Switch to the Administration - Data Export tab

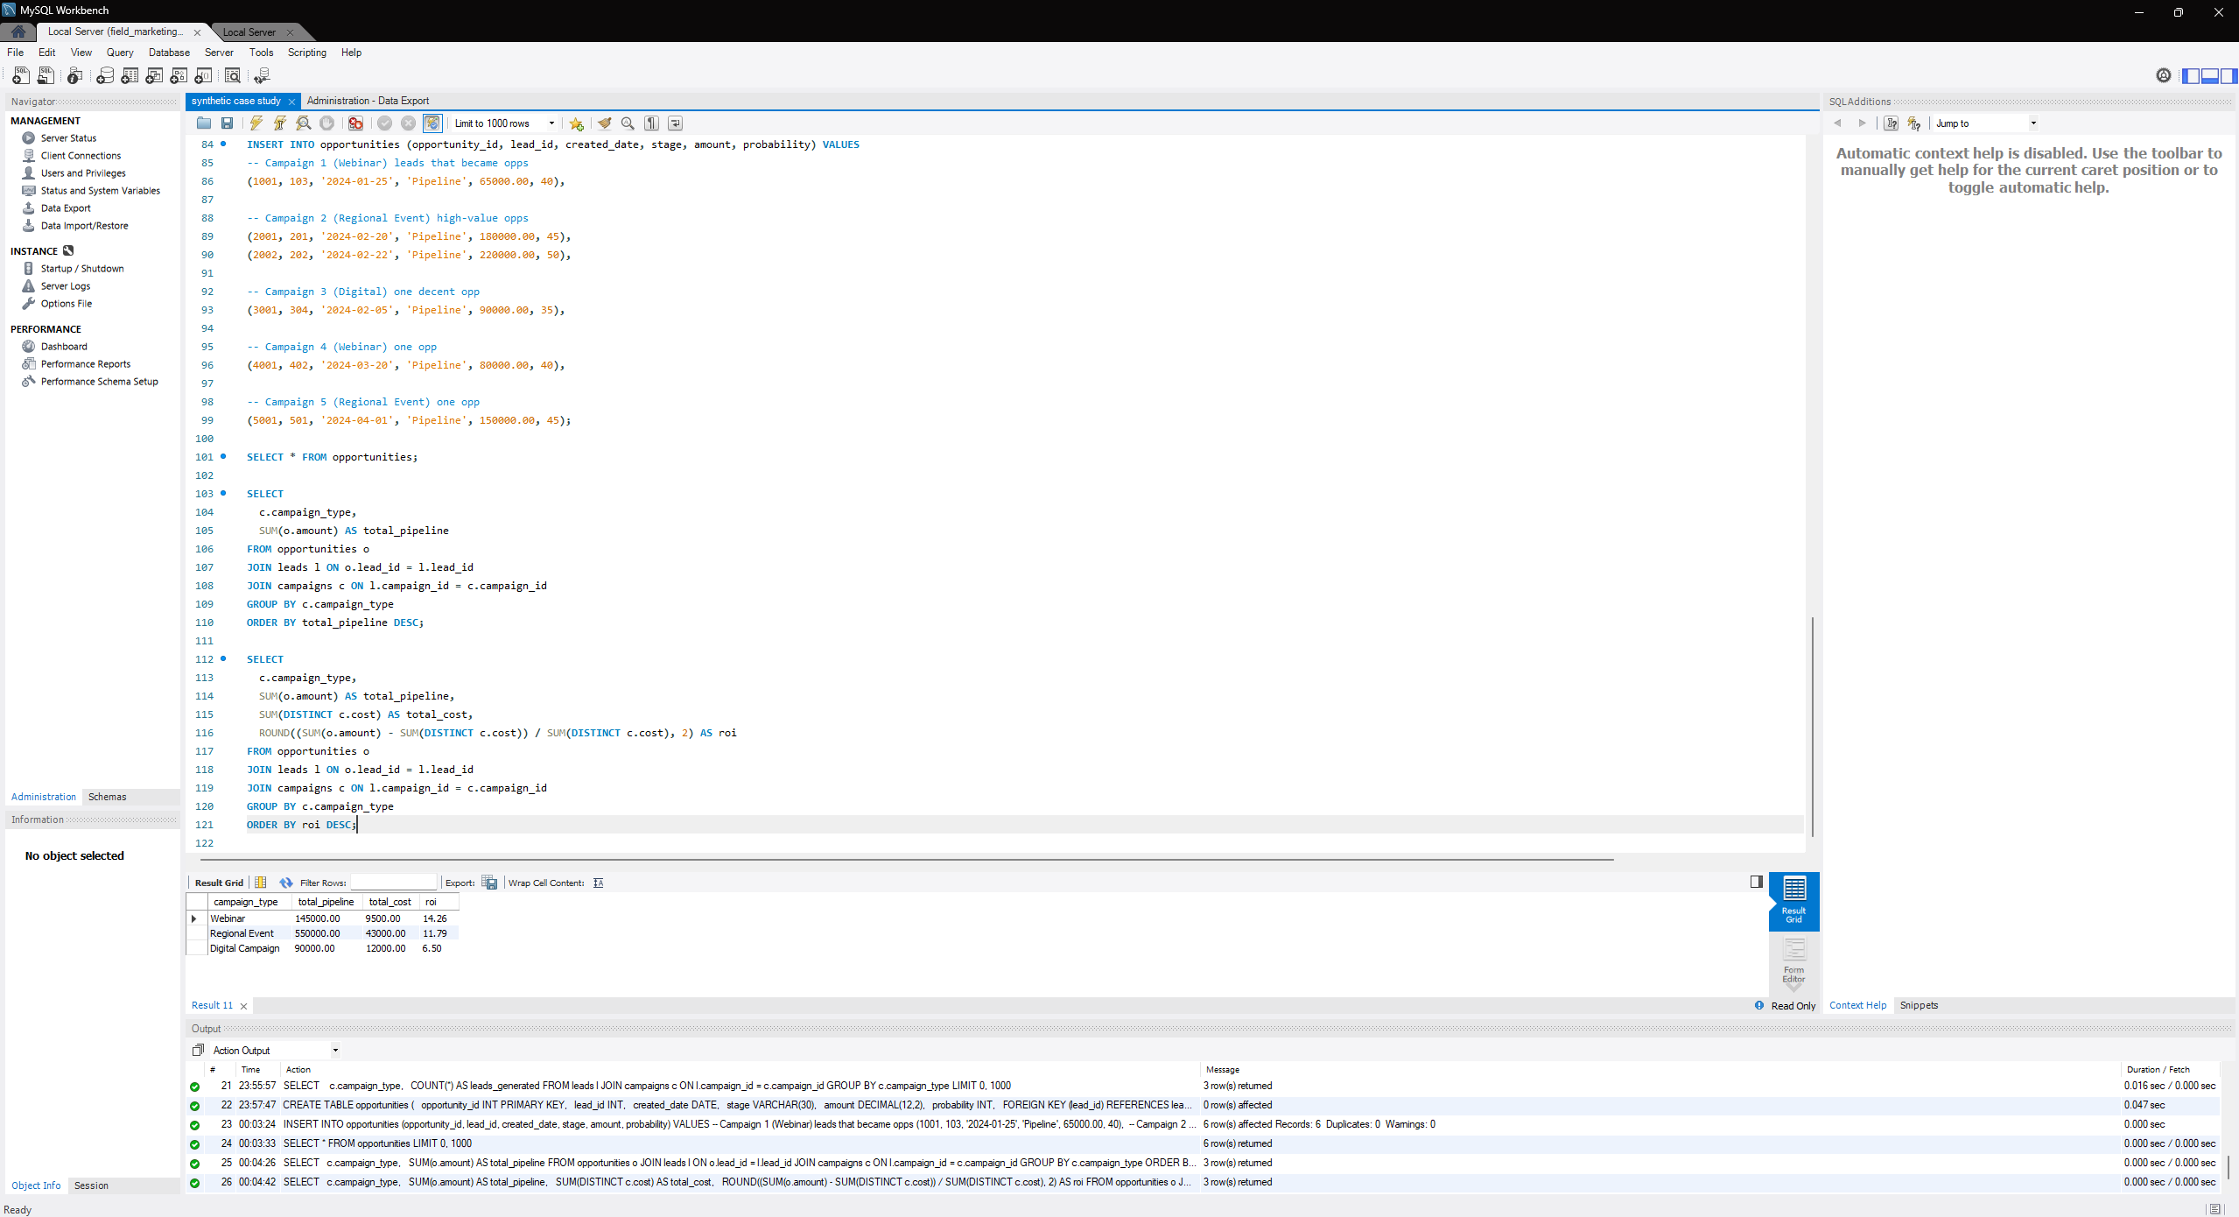[367, 101]
